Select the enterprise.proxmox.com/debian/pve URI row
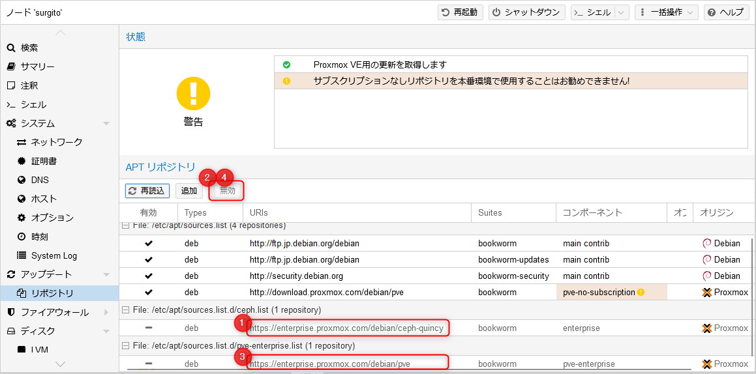The image size is (756, 374). 330,364
